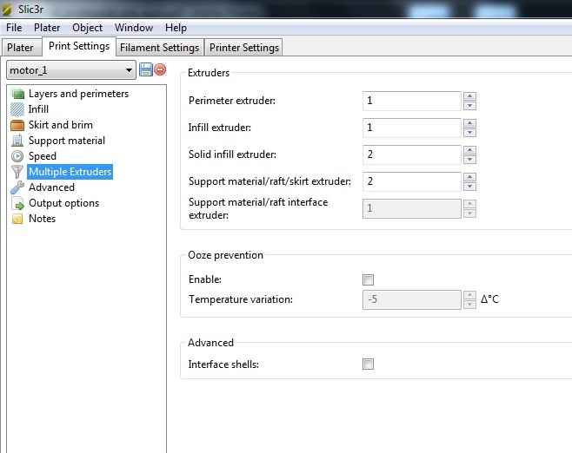
Task: Switch to the Filament Settings tab
Action: 160,48
